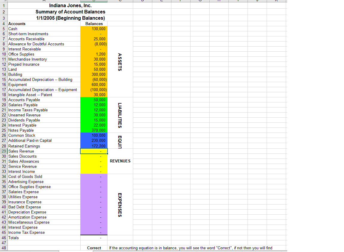Screen dimensions: 344x252
Task: Click row header 29
Action: tap(4, 151)
